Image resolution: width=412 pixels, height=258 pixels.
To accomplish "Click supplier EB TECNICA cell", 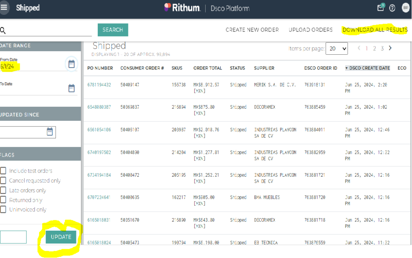I will click(x=266, y=242).
